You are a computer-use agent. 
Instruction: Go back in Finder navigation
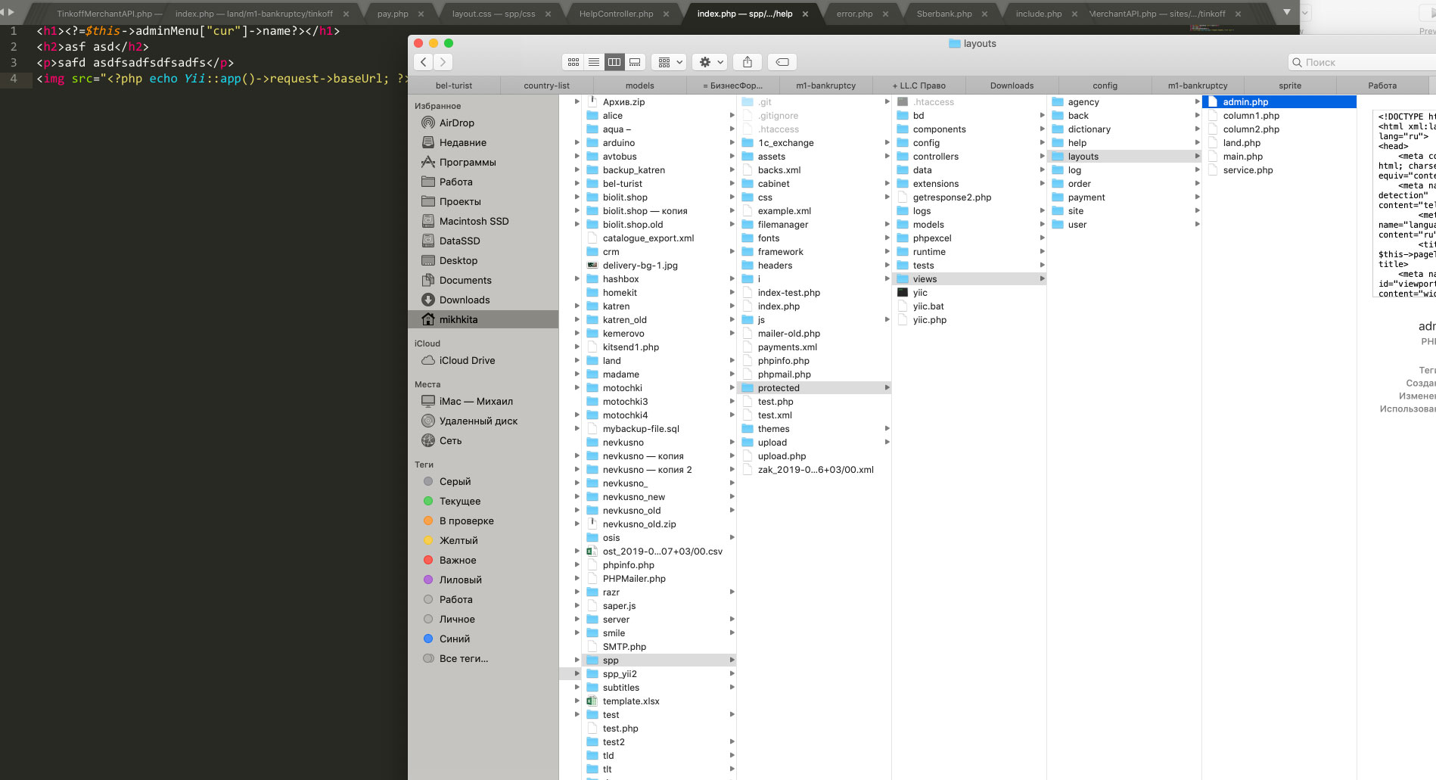pyautogui.click(x=424, y=62)
